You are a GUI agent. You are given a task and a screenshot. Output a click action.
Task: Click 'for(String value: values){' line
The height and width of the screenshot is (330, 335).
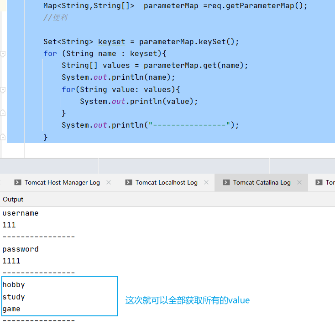pyautogui.click(x=121, y=90)
